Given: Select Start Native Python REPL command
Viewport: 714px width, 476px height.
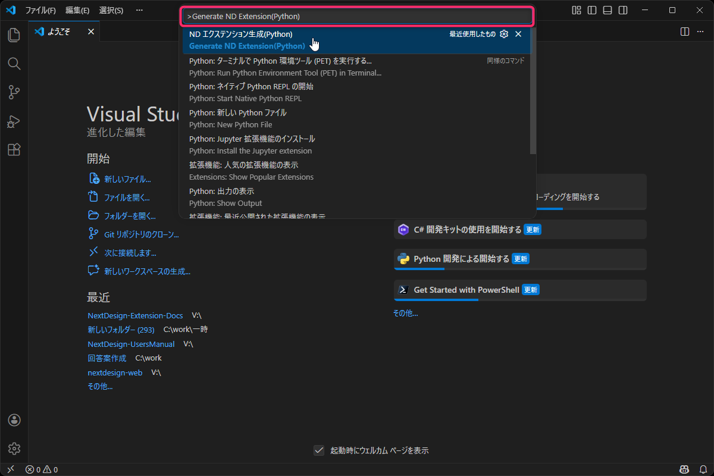Looking at the screenshot, I should (356, 92).
